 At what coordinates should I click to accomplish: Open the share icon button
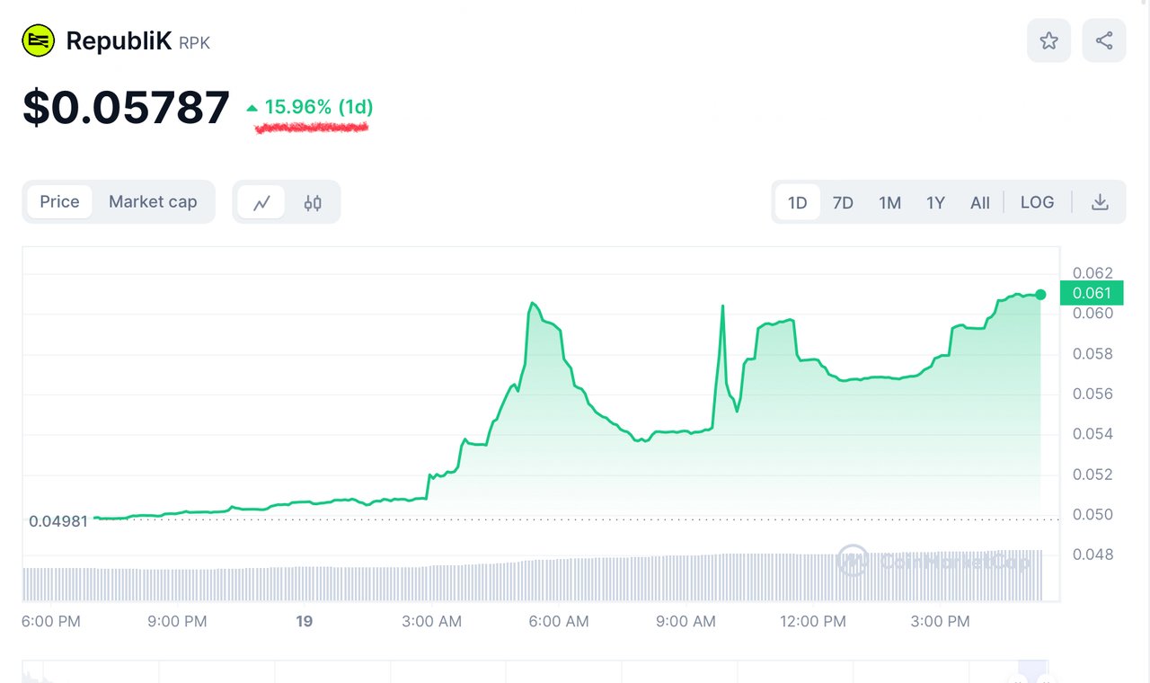pyautogui.click(x=1104, y=40)
